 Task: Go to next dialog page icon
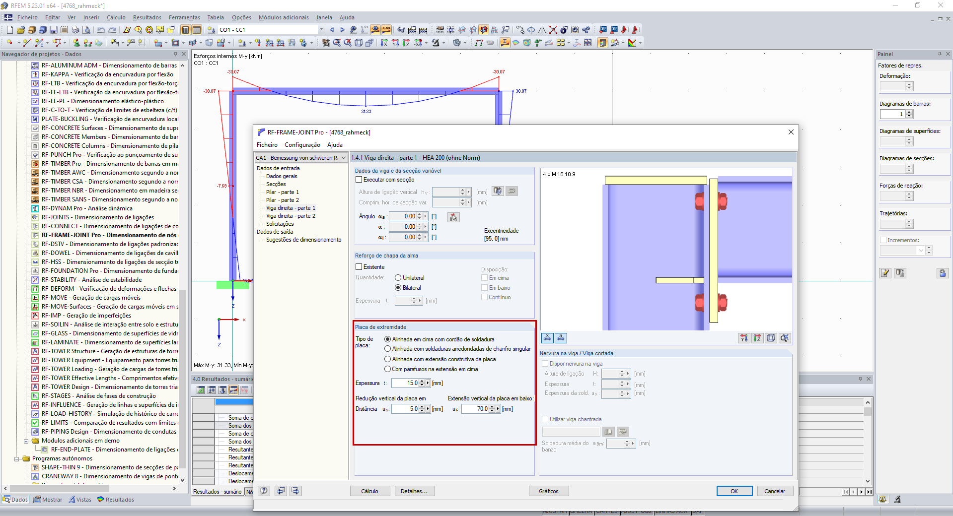coord(295,491)
